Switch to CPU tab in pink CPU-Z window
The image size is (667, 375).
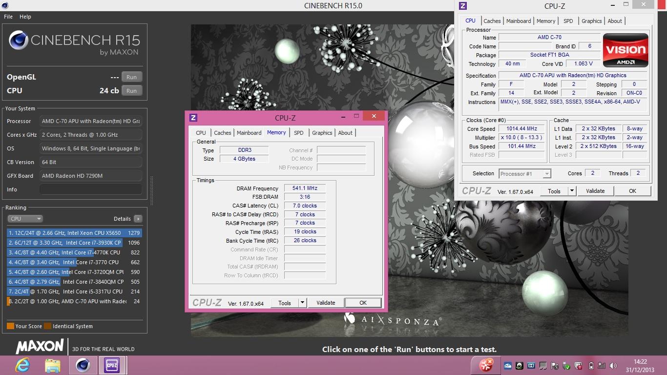point(201,133)
